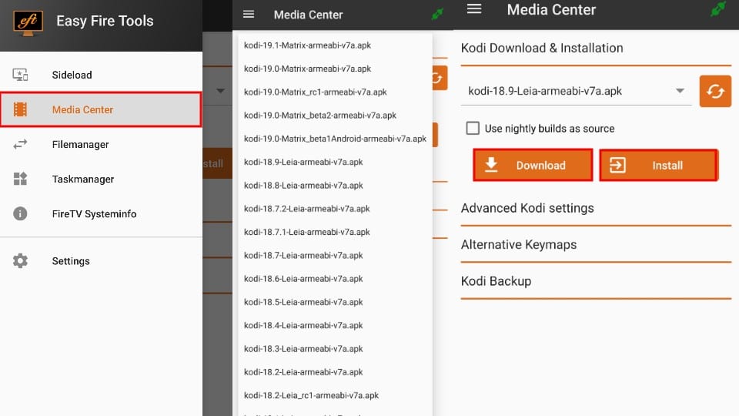Click the Settings gear icon
This screenshot has width=739, height=416.
20,261
